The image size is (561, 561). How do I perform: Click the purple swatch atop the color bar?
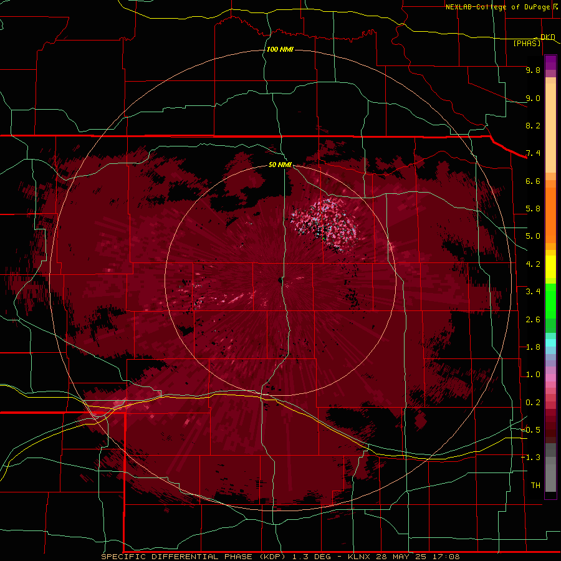(x=550, y=62)
